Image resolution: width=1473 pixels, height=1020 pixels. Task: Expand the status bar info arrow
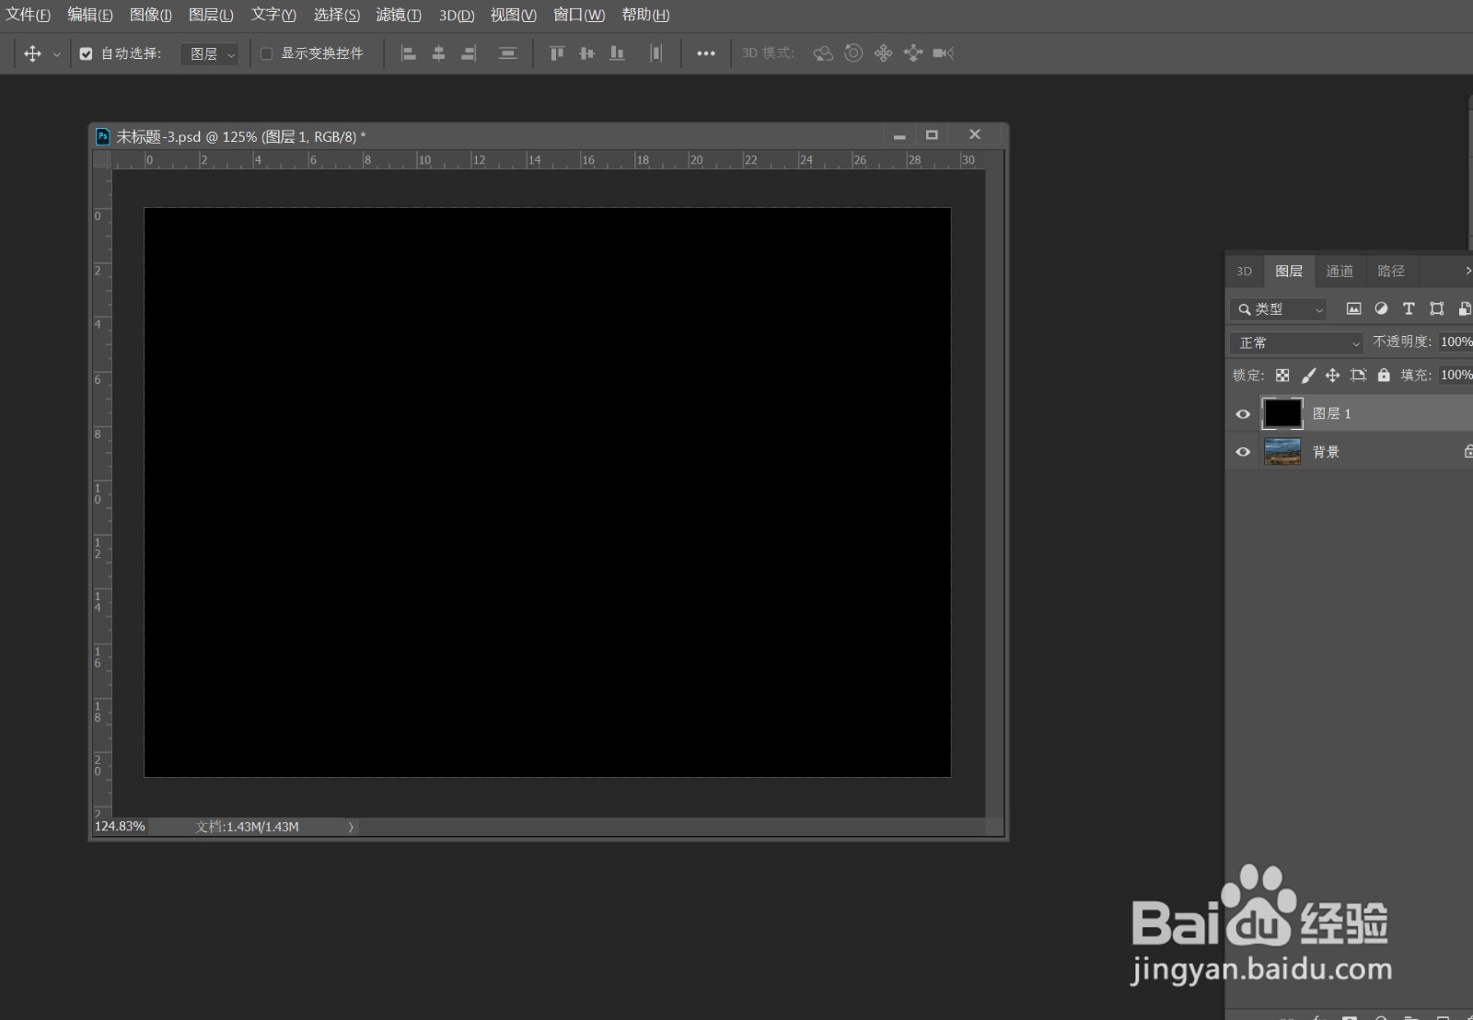pos(351,827)
